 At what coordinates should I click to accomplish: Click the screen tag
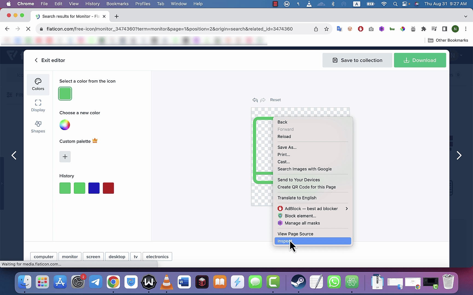pyautogui.click(x=93, y=257)
